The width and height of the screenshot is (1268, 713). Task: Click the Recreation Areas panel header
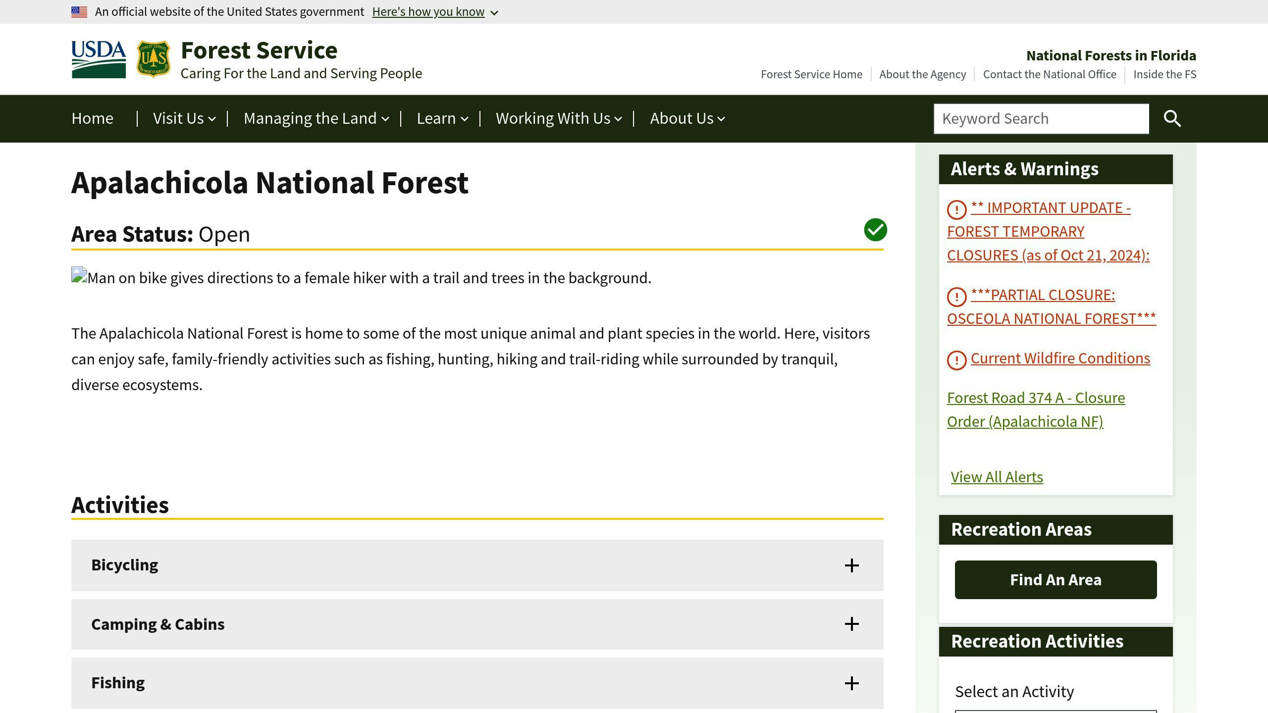[x=1056, y=530]
